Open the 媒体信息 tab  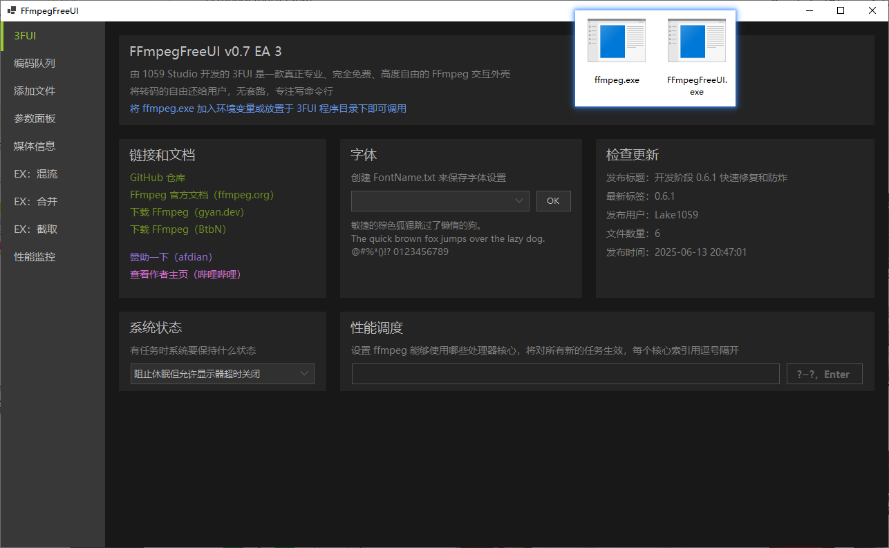pyautogui.click(x=53, y=147)
